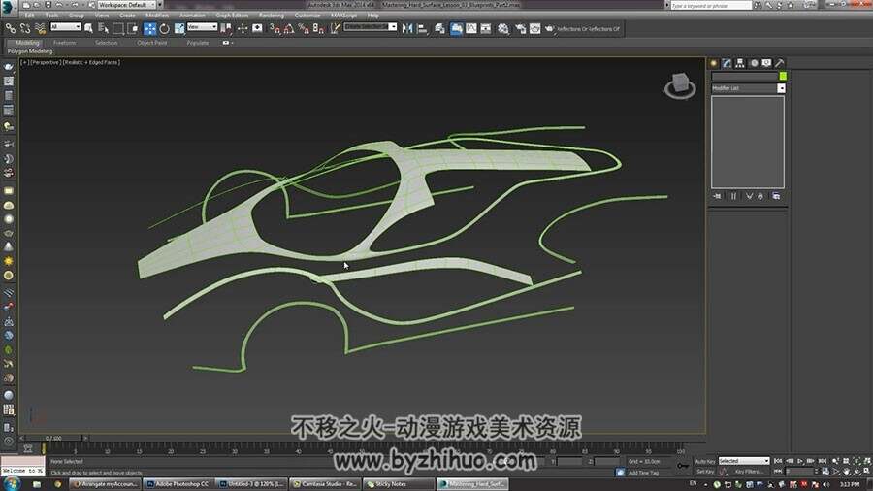
Task: Toggle the 3D Snaps button
Action: point(275,28)
